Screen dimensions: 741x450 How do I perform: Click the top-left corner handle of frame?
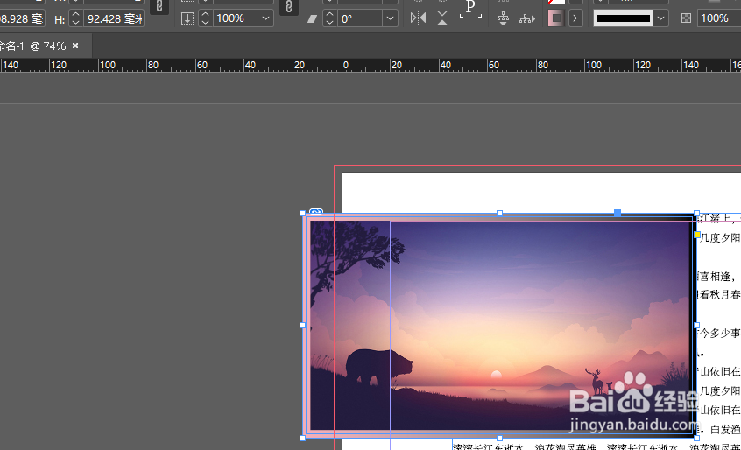tap(303, 214)
